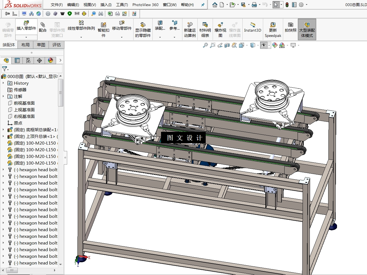This screenshot has width=367, height=275.
Task: Expand the 底框架总装配 subassembly node
Action: 3,130
